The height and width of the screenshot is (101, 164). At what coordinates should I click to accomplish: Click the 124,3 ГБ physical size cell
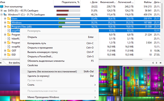(x=111, y=11)
